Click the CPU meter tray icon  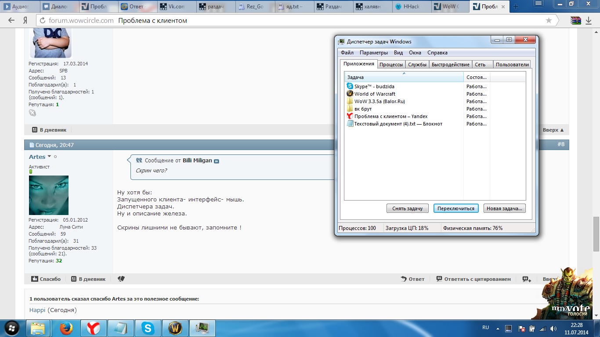[508, 328]
